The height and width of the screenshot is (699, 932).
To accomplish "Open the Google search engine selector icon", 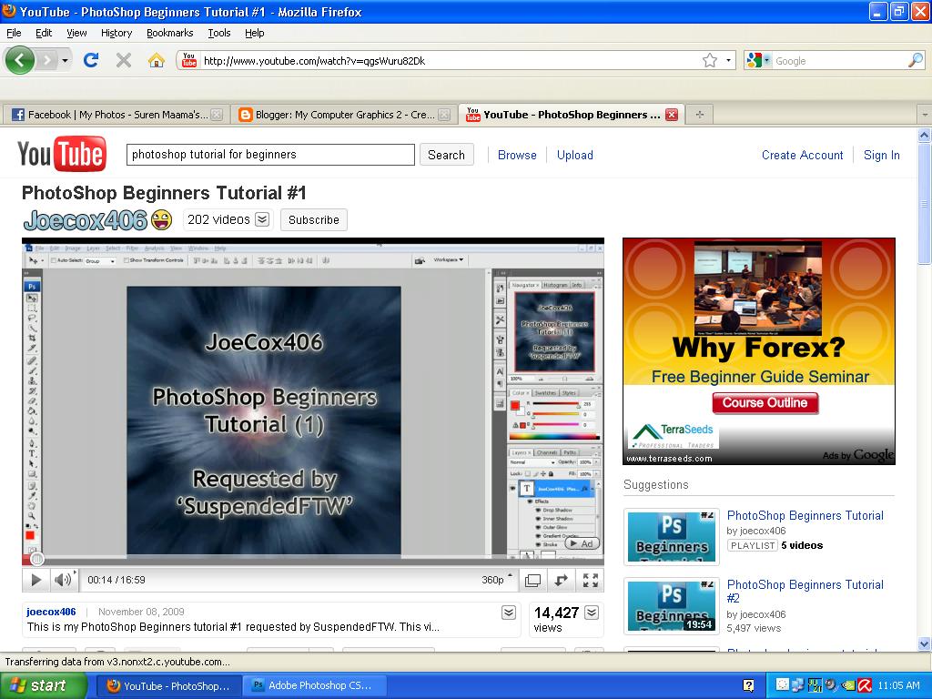I will (x=758, y=60).
